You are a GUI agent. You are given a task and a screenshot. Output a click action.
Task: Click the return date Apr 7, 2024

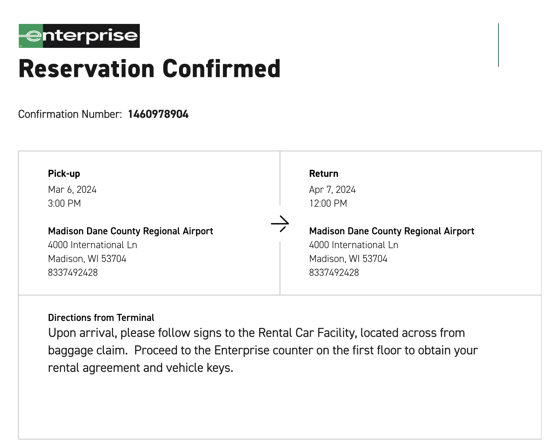click(332, 189)
